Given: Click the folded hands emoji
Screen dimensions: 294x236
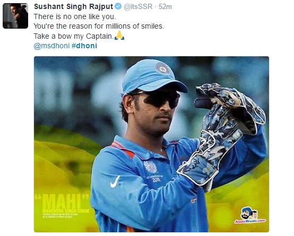Looking at the screenshot, I should (x=119, y=36).
